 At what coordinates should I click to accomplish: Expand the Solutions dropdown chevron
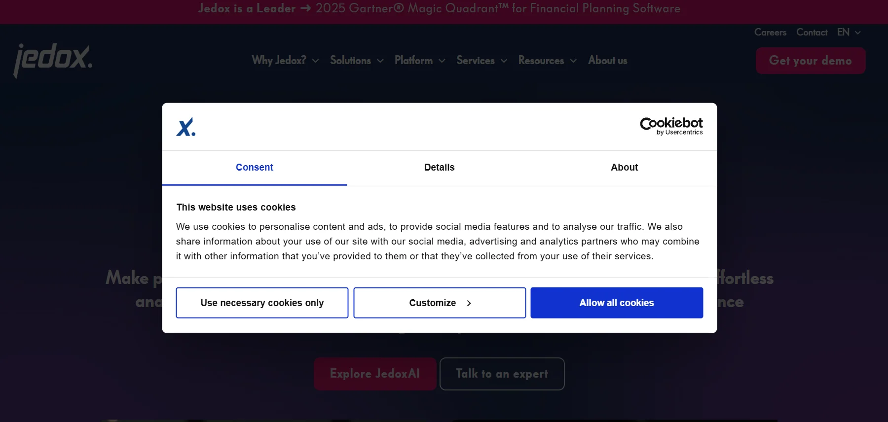(x=380, y=61)
